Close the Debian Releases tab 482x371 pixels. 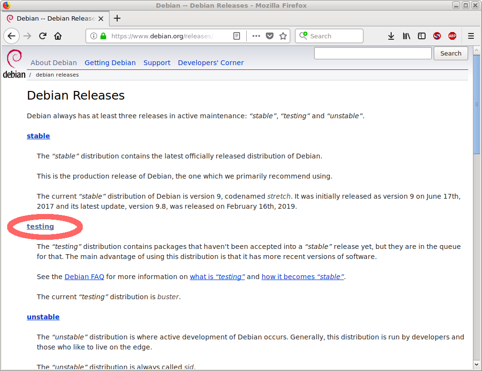[101, 19]
